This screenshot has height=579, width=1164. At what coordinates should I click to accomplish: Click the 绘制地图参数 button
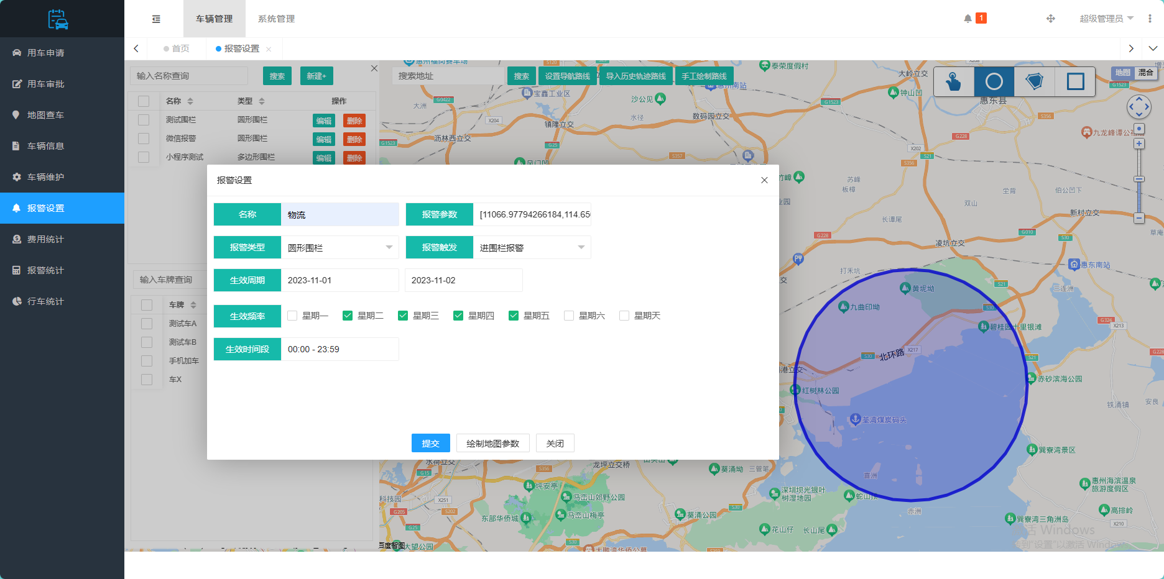tap(493, 443)
